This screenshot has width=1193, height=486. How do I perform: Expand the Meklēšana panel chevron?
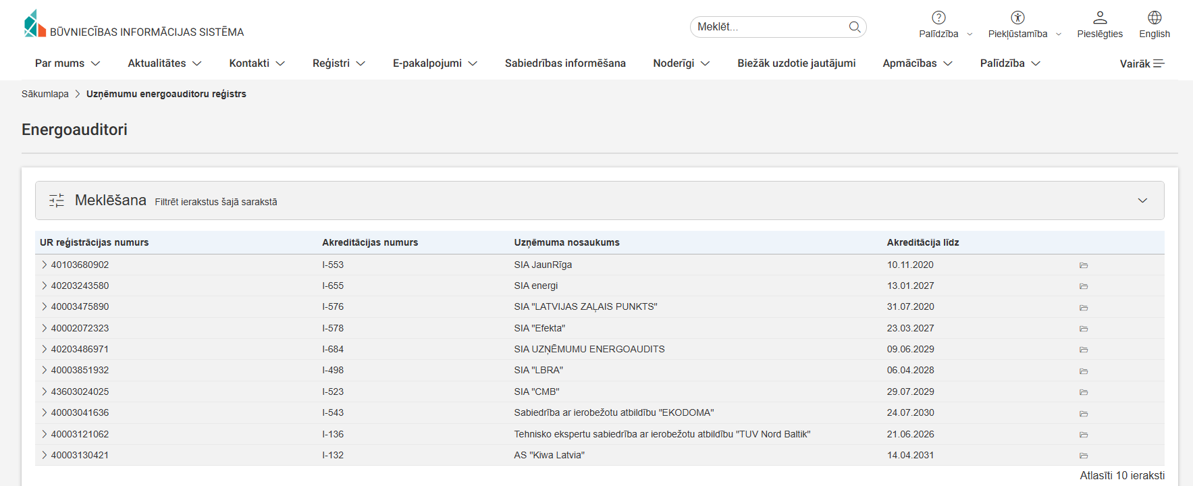click(1142, 200)
